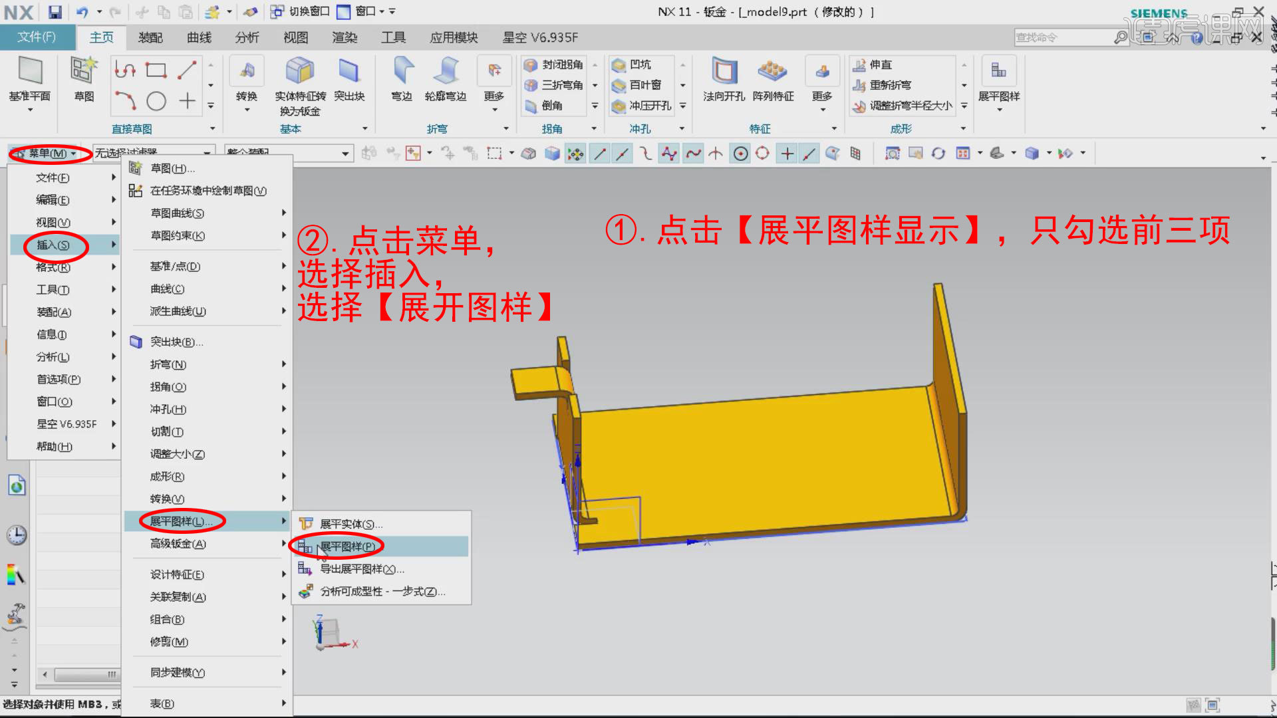Screen dimensions: 1277x718
Task: Expand the Flat Pattern (展平图样) button dropdown
Action: coord(999,110)
